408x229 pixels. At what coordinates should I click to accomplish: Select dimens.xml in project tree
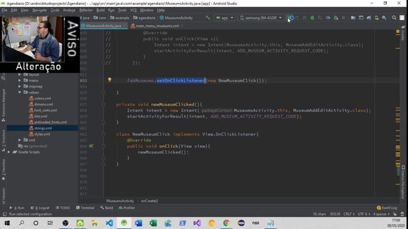tap(43, 104)
